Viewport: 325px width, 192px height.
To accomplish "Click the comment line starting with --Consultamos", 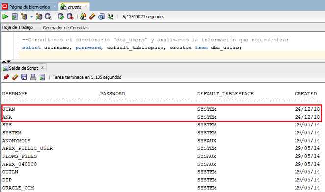I will coord(156,40).
